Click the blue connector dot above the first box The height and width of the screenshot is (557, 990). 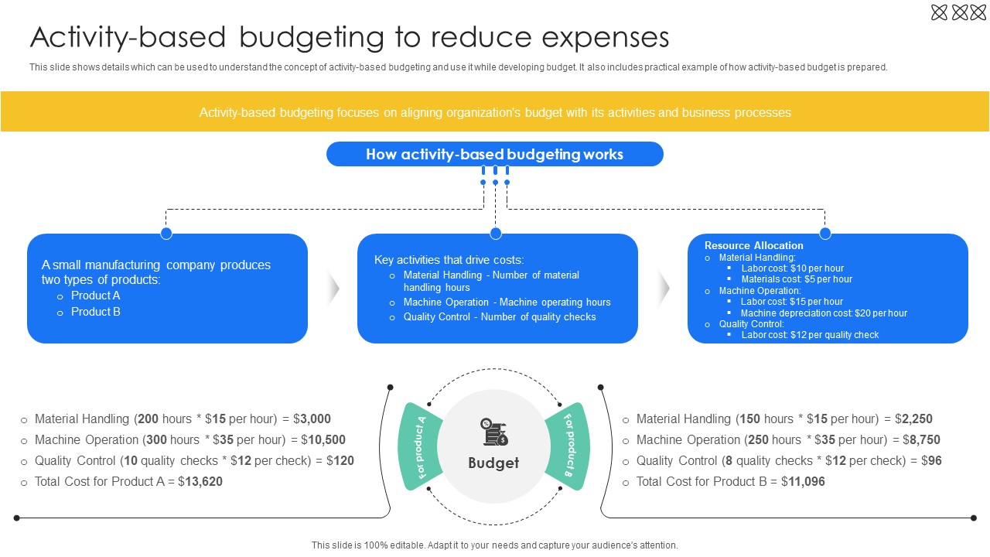point(166,234)
